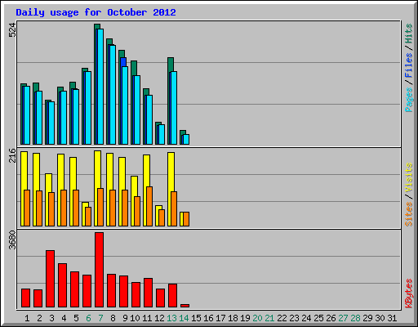Click the 'Pages' legend label
Image resolution: width=418 pixels, height=327 pixels.
point(409,100)
